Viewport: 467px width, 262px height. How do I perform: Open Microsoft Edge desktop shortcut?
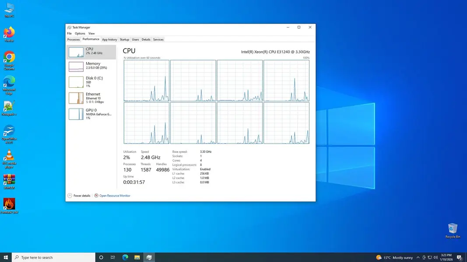click(9, 85)
